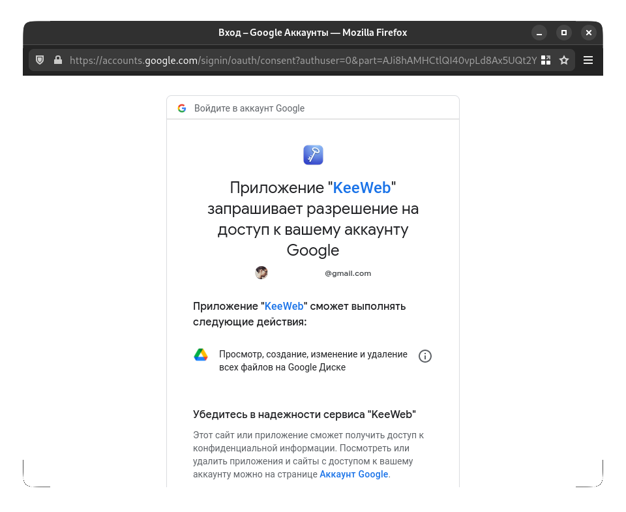Open the Firefox hamburger menu
Viewport: 626px width, 512px height.
coord(588,60)
